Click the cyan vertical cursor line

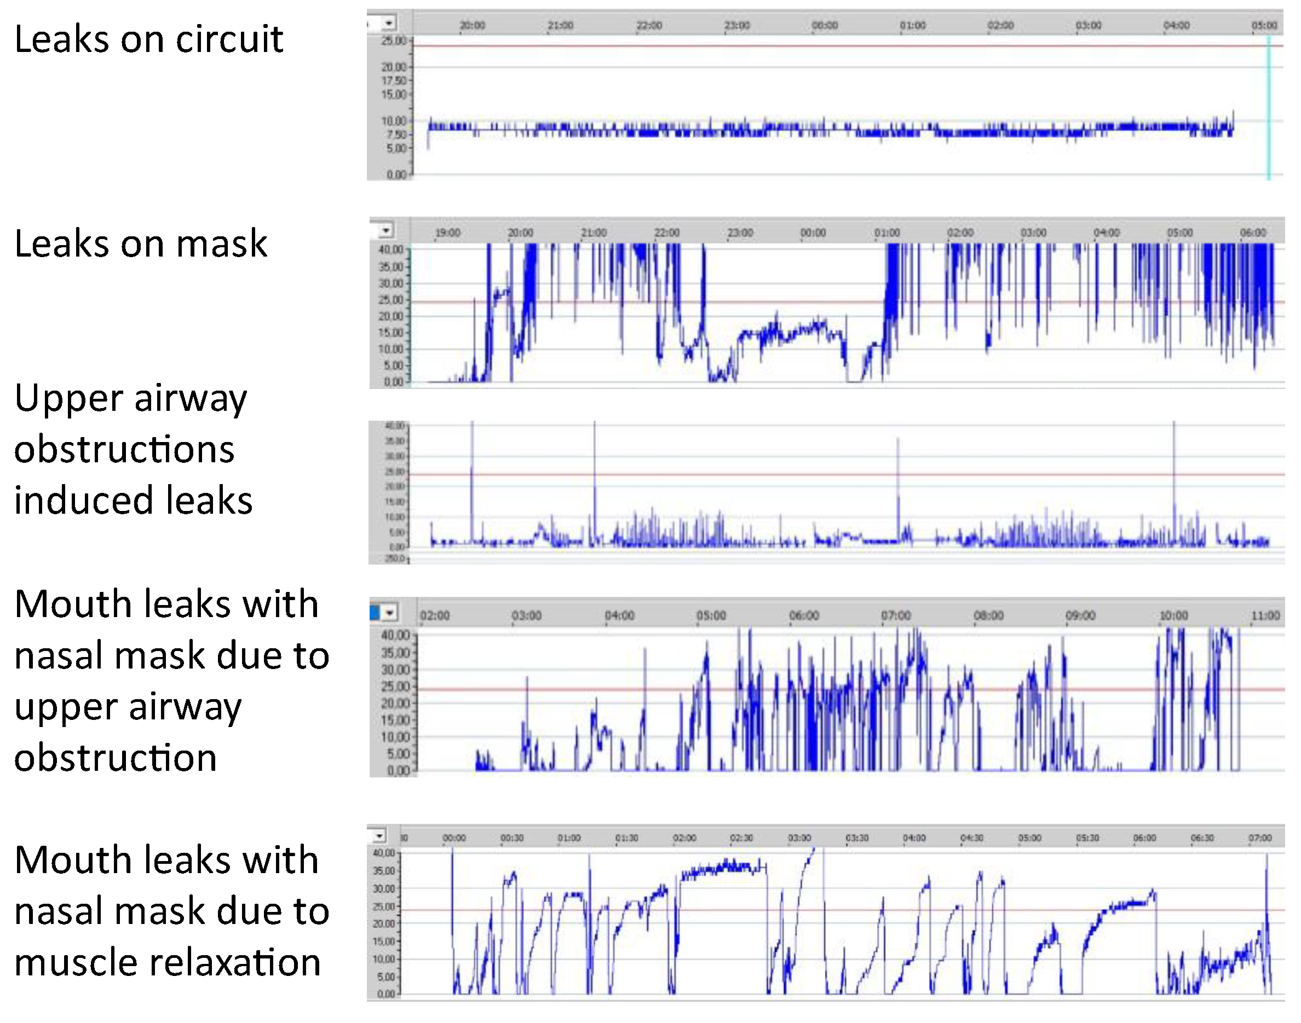click(1269, 108)
